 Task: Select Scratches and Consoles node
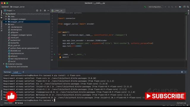click(17, 67)
